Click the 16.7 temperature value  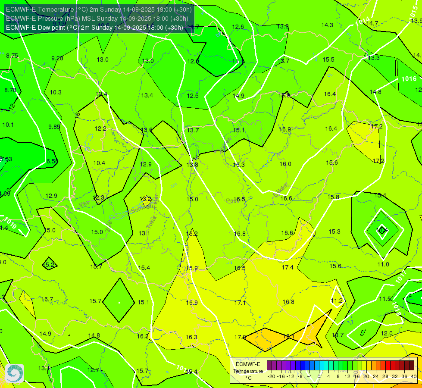click(x=47, y=300)
